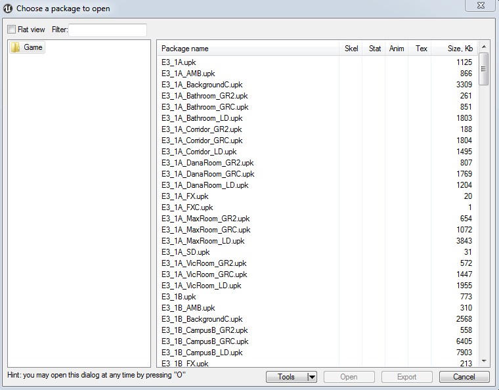Select package E3_1A_BackgroundC.upk

(x=317, y=85)
